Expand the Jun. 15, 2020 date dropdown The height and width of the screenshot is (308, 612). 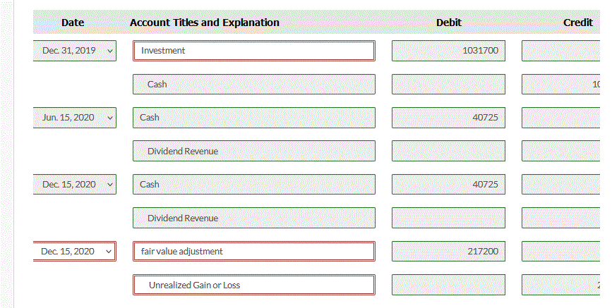74,118
